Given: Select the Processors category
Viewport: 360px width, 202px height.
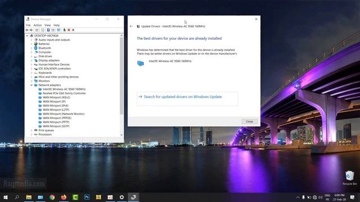Looking at the screenshot, I should [45, 135].
